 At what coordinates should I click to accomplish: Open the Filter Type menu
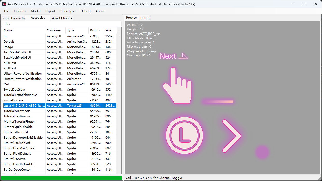coord(68,11)
